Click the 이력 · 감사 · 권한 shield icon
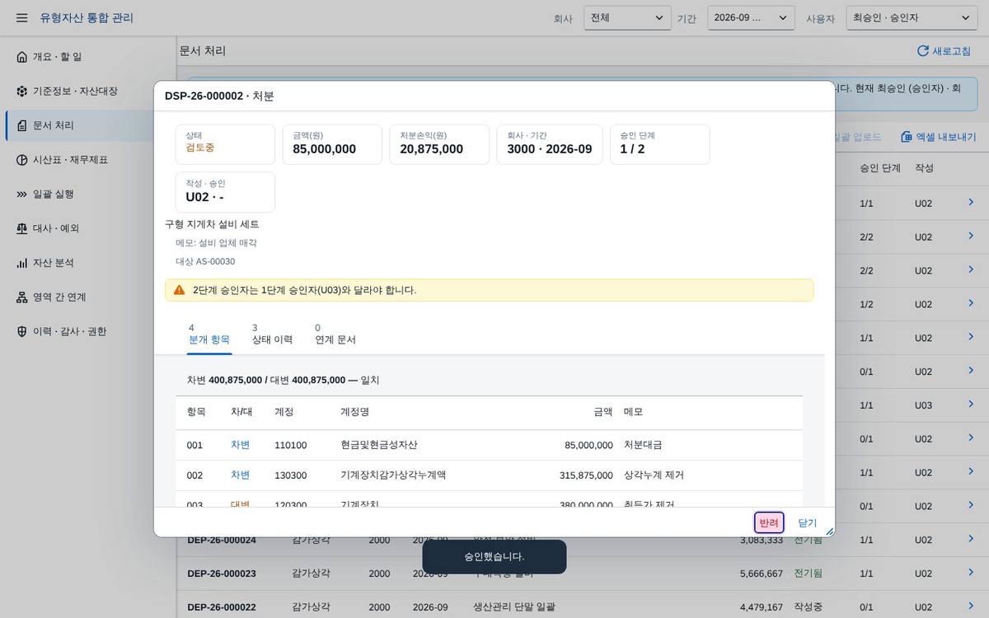 pyautogui.click(x=22, y=331)
